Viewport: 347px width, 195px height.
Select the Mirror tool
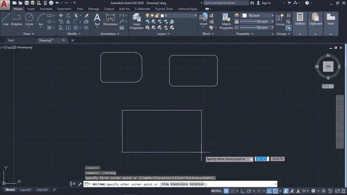coord(68,22)
